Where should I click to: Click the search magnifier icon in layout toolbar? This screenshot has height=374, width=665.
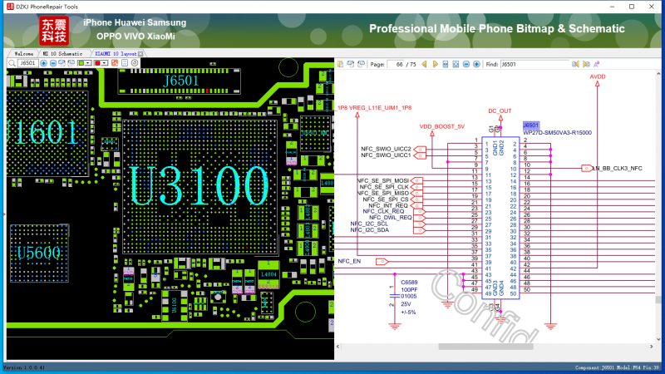click(12, 63)
